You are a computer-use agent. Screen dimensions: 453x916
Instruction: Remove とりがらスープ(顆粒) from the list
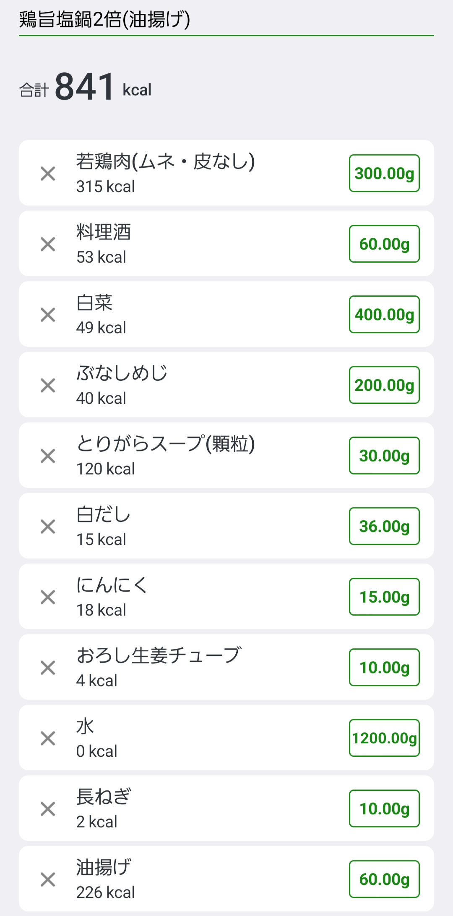48,455
